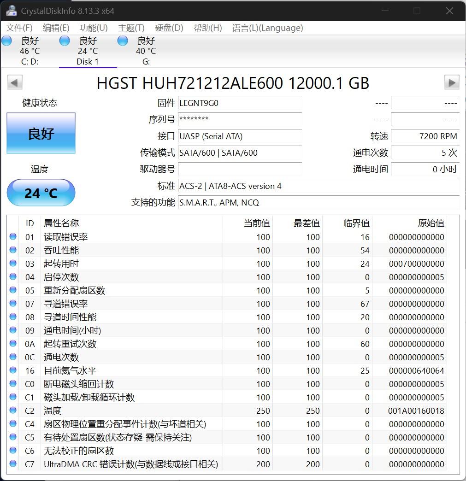
Task: Click status dot of attribute 03 起转用时
Action: pyautogui.click(x=13, y=263)
